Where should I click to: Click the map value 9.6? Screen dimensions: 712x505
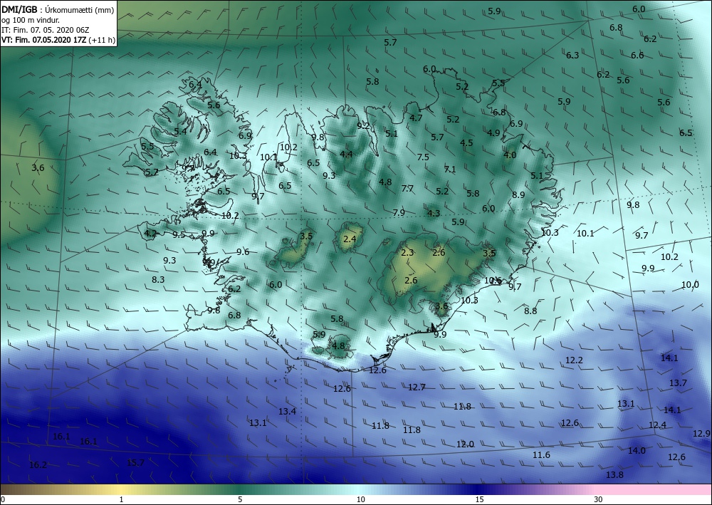[x=243, y=252]
